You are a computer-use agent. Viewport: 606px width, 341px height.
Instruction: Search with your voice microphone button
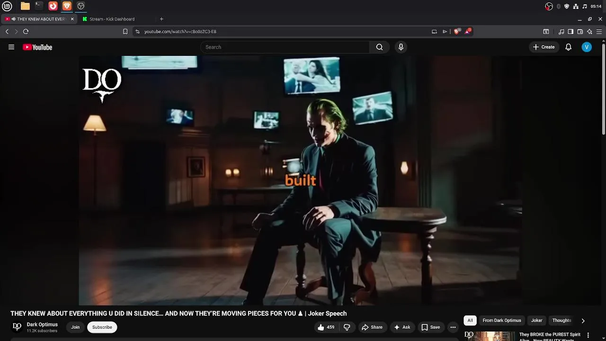click(x=401, y=47)
